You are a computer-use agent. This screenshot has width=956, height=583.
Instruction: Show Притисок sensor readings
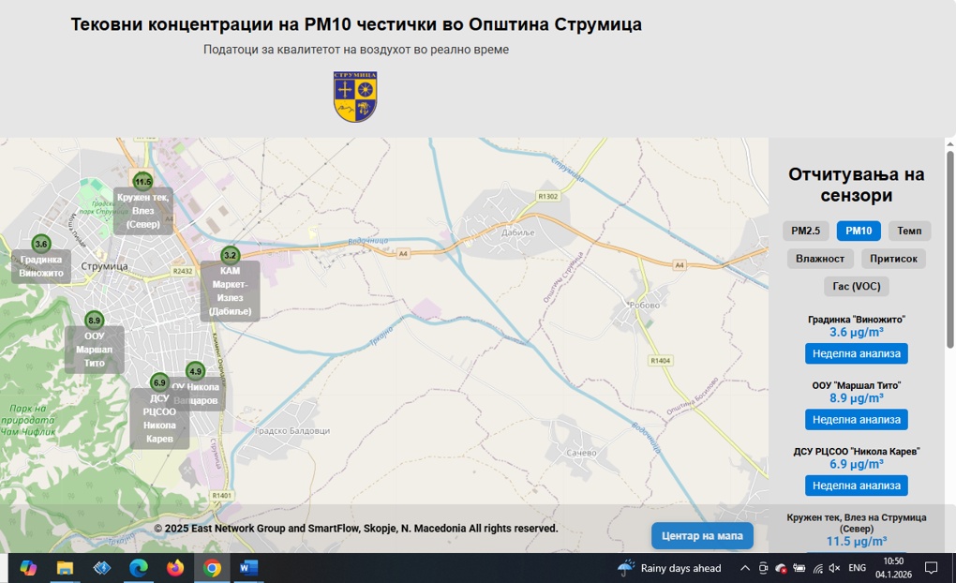coord(893,259)
